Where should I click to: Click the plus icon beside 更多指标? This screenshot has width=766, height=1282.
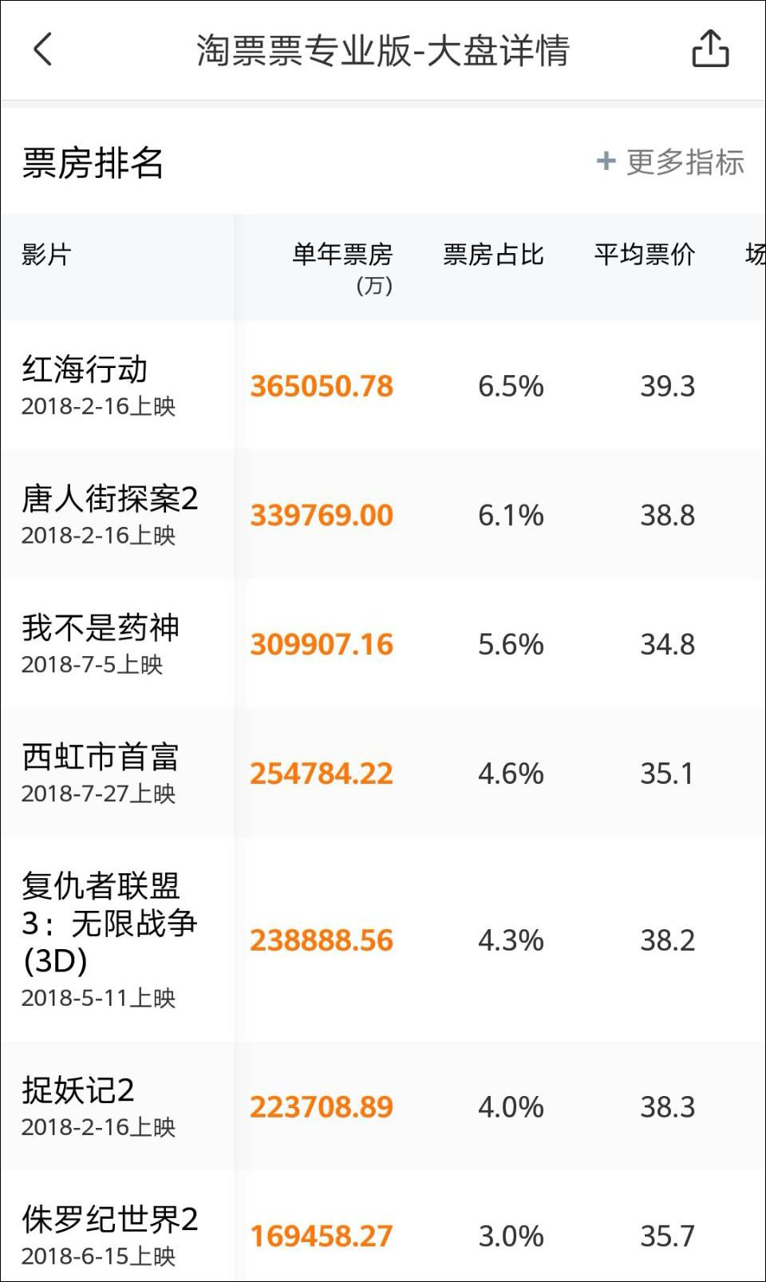click(x=606, y=161)
